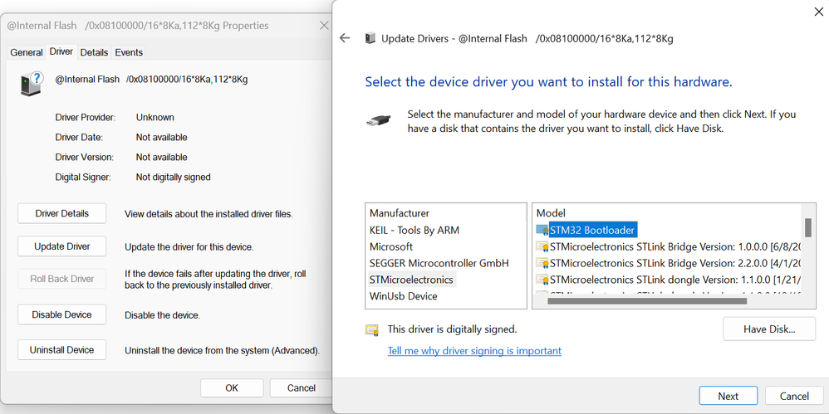Click the Manufacturer column header

point(400,213)
